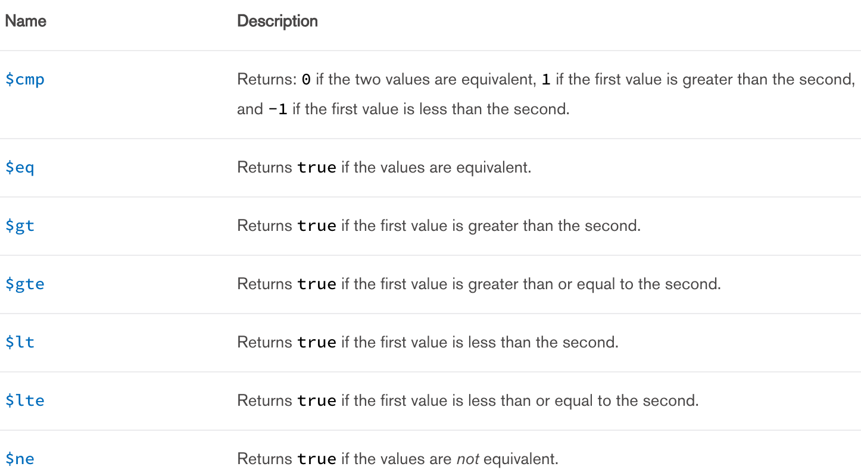Go to the $gte operator page
The height and width of the screenshot is (476, 861).
[x=25, y=284]
